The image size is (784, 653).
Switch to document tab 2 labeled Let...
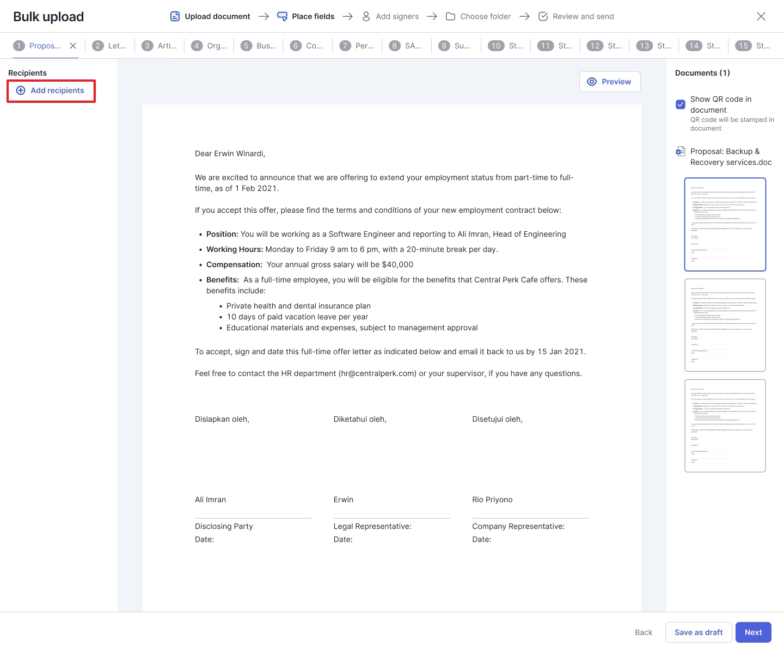point(109,46)
